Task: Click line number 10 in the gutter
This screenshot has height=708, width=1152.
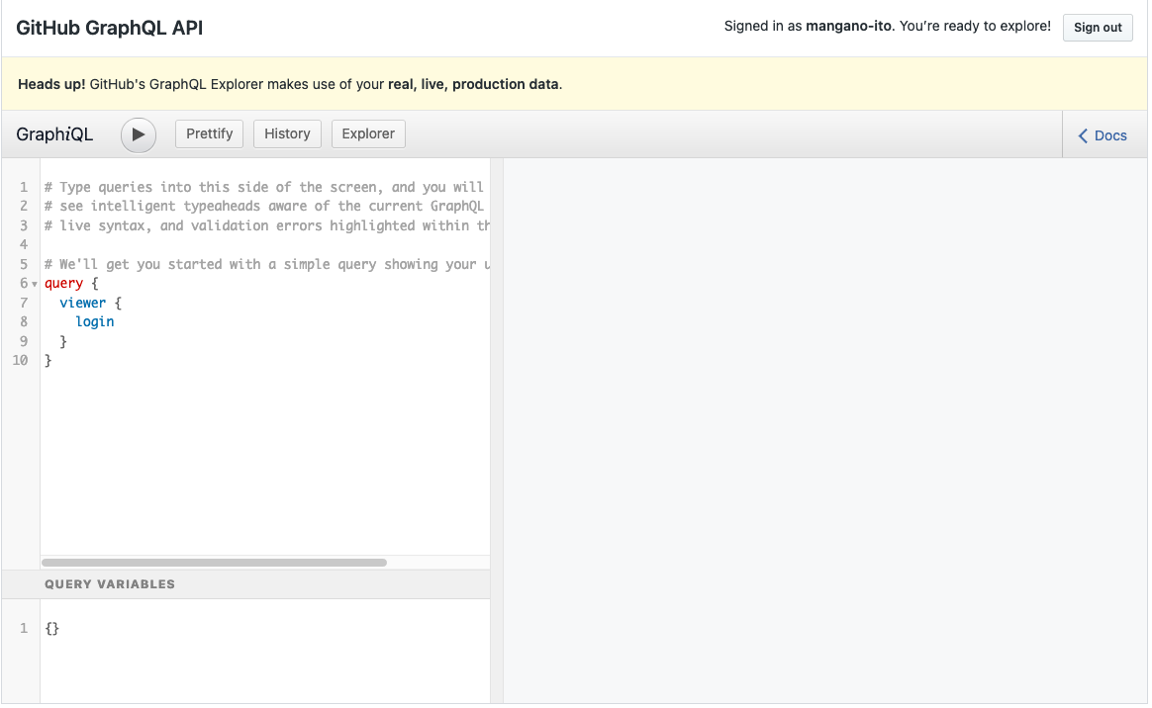Action: (20, 360)
